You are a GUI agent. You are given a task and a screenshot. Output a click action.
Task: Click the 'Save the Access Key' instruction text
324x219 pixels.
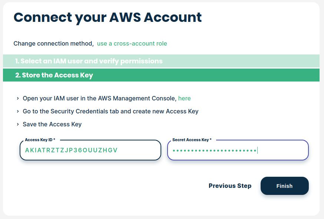click(x=52, y=124)
